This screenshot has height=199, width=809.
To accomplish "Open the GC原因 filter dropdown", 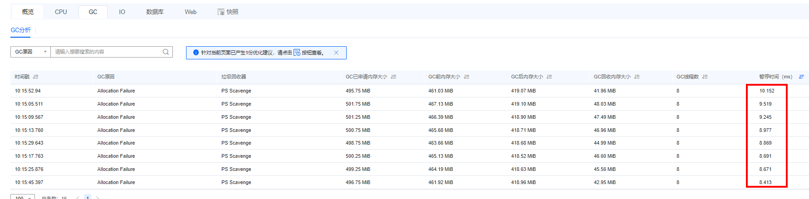I will click(30, 52).
